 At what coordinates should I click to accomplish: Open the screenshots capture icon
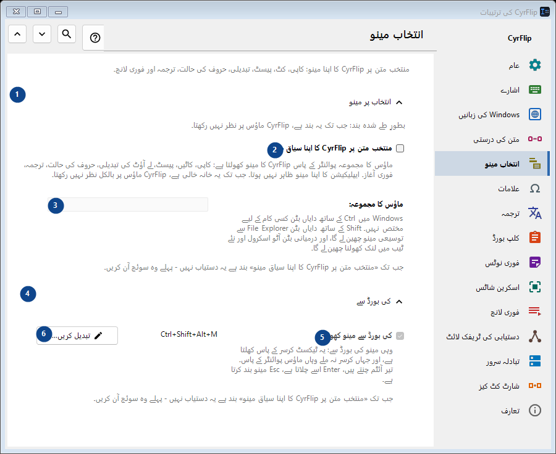[x=535, y=287]
